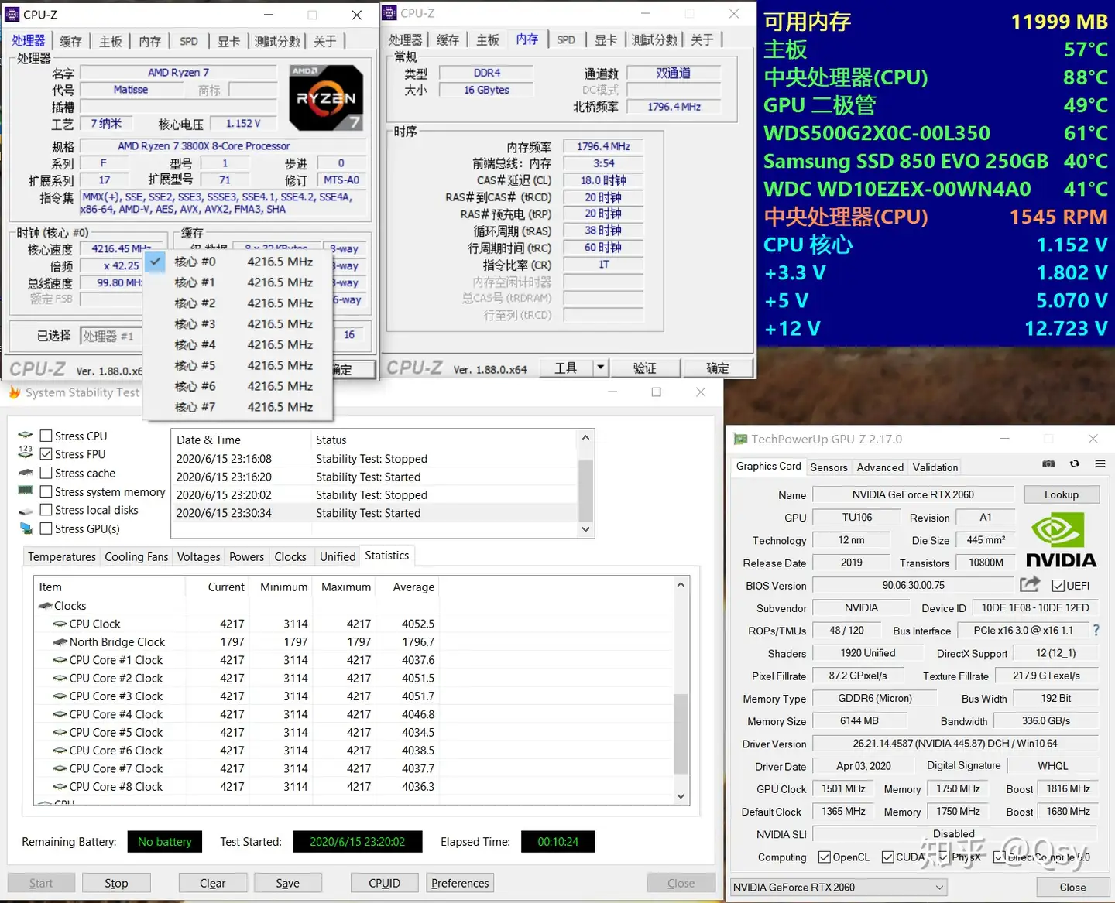Click the icon of the CPU Core #8 Clock row
Image resolution: width=1115 pixels, height=903 pixels.
pyautogui.click(x=60, y=786)
